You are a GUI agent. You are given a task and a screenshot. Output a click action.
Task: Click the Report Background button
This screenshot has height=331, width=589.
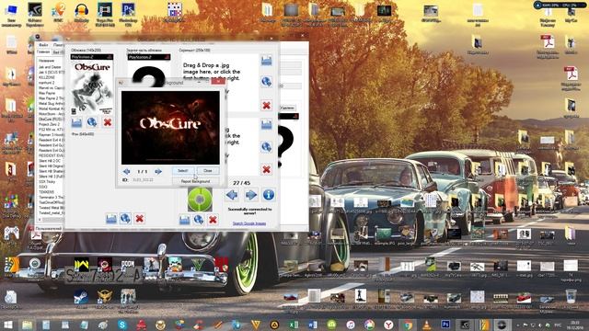[195, 181]
